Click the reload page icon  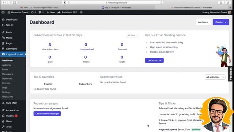point(161,3)
